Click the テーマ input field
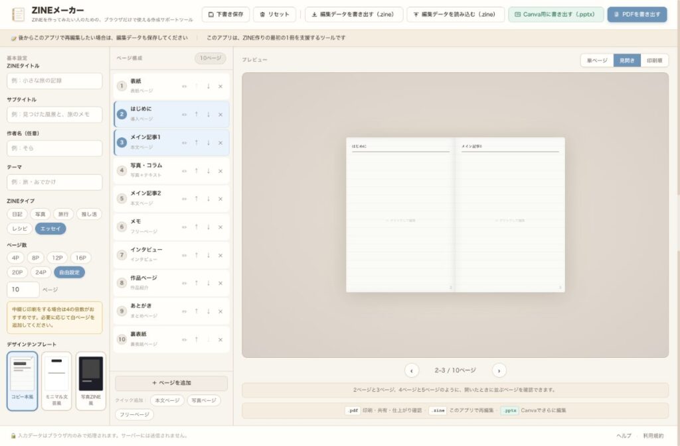This screenshot has height=446, width=680. [x=54, y=182]
